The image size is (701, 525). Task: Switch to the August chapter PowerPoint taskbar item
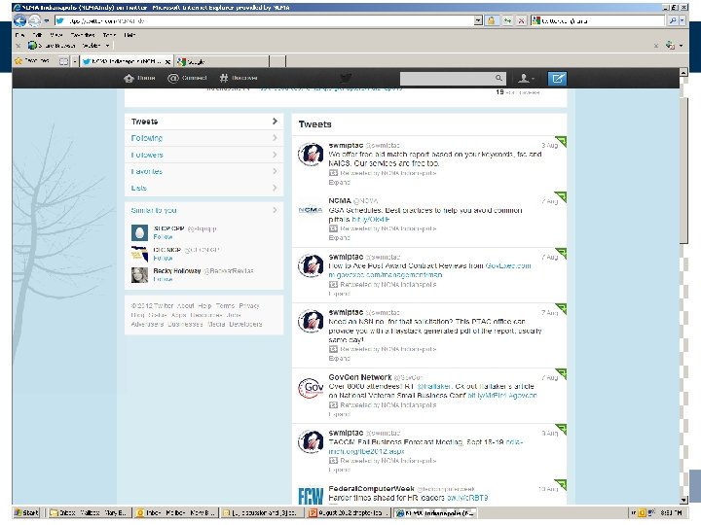tap(350, 513)
